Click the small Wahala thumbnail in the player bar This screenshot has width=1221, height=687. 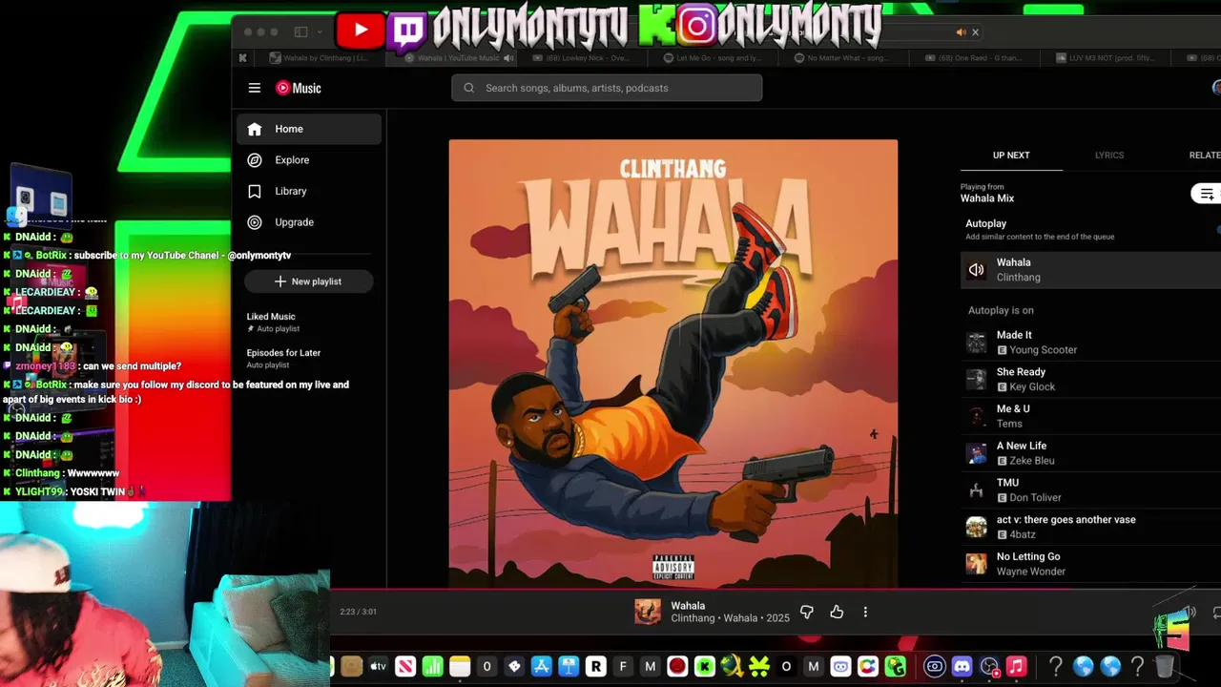pyautogui.click(x=648, y=612)
